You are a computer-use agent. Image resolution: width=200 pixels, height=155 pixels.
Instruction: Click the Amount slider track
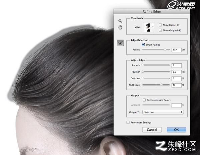pyautogui.click(x=156, y=105)
